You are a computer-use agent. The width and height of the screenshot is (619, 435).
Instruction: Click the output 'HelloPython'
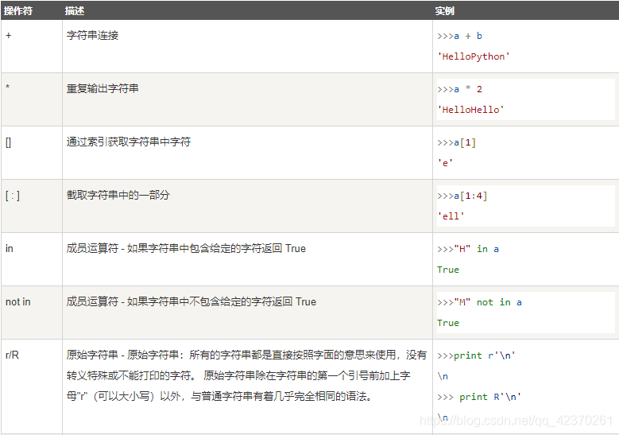[474, 56]
